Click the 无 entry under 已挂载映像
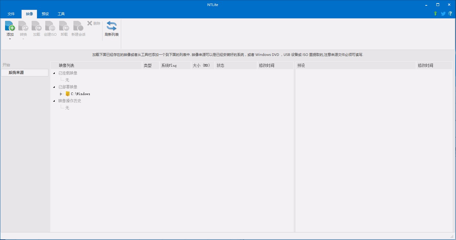Viewport: 456px width, 240px height. point(67,80)
